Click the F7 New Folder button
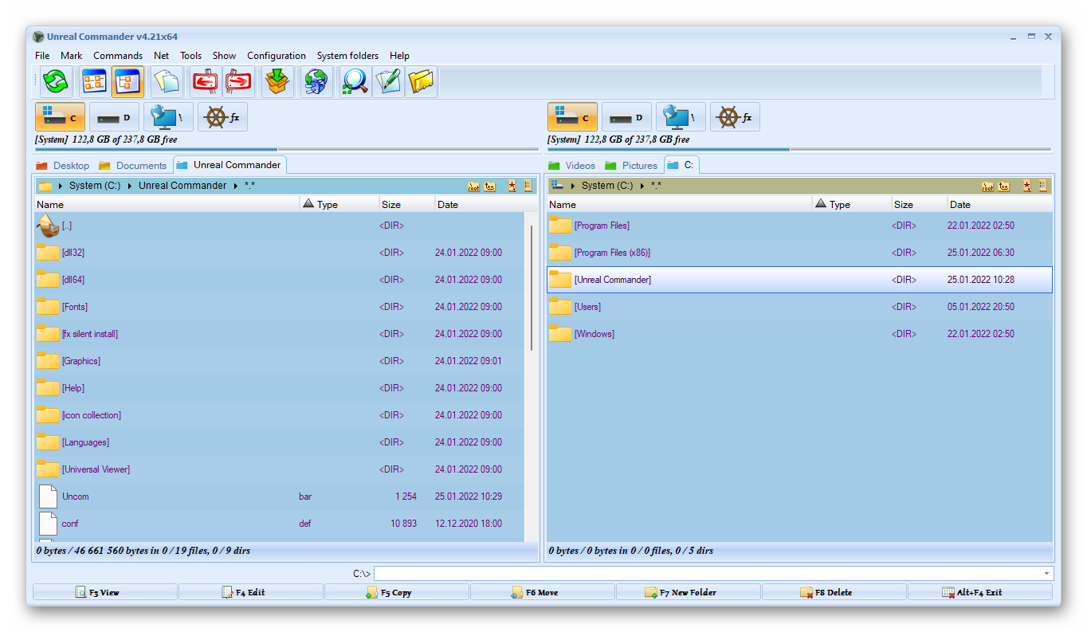The height and width of the screenshot is (632, 1087). point(688,592)
